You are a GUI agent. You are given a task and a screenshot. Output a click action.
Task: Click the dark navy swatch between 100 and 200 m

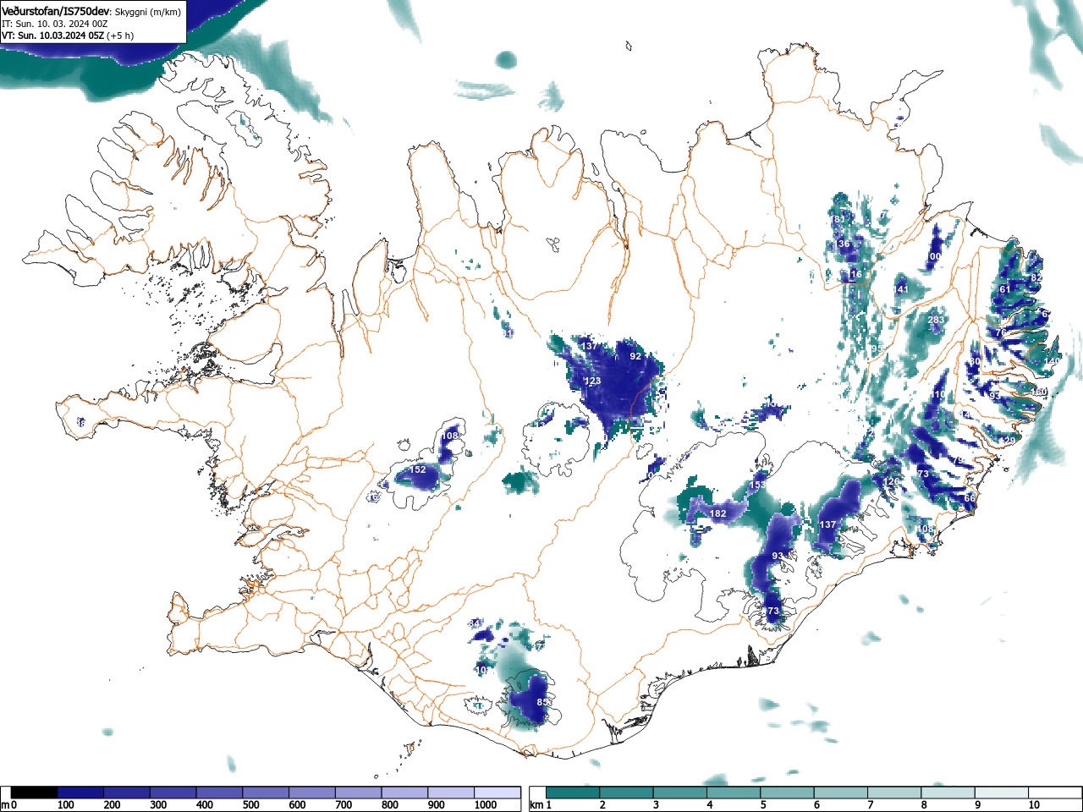(80, 793)
